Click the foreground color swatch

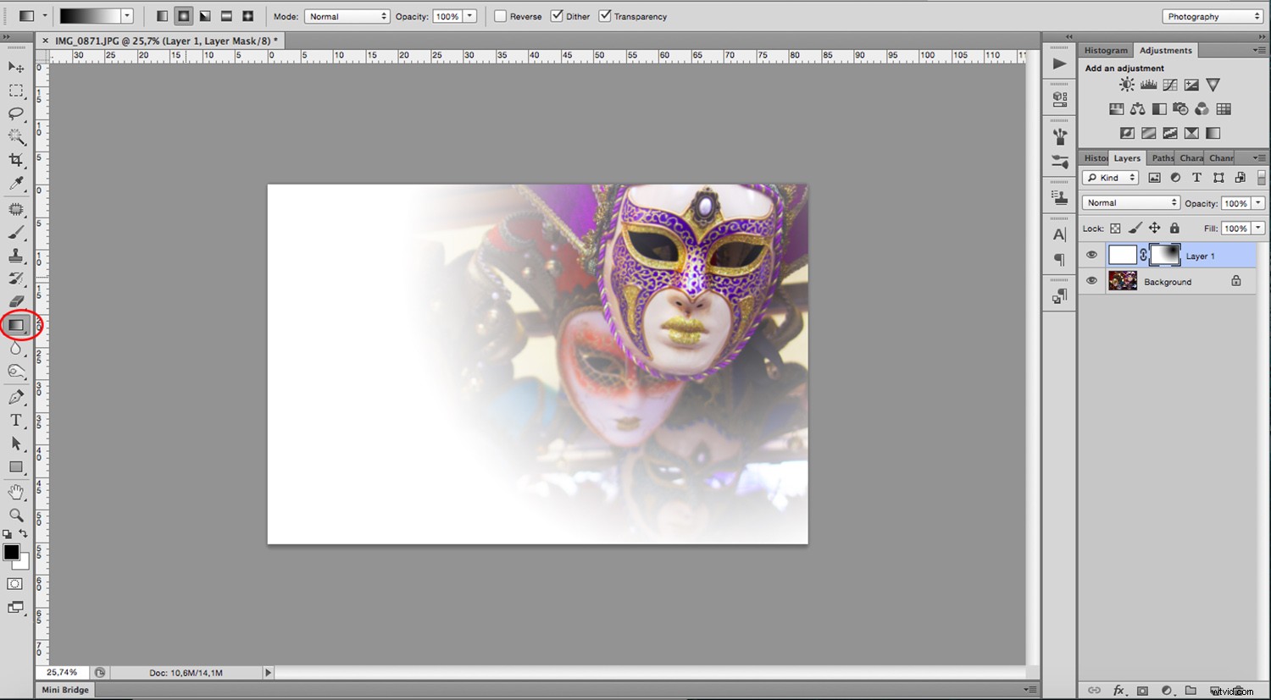pos(11,551)
